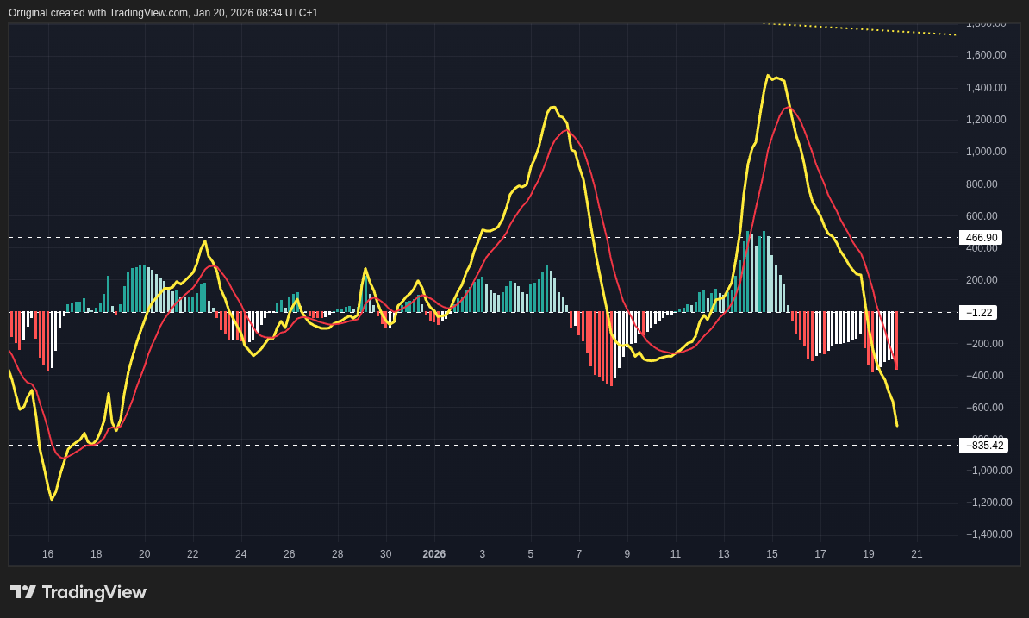The image size is (1029, 618).
Task: Select the 1,400.00 axis value
Action: (x=986, y=88)
